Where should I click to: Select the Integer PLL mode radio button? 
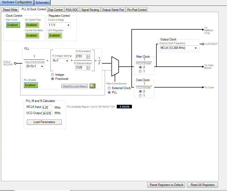coord(53,75)
